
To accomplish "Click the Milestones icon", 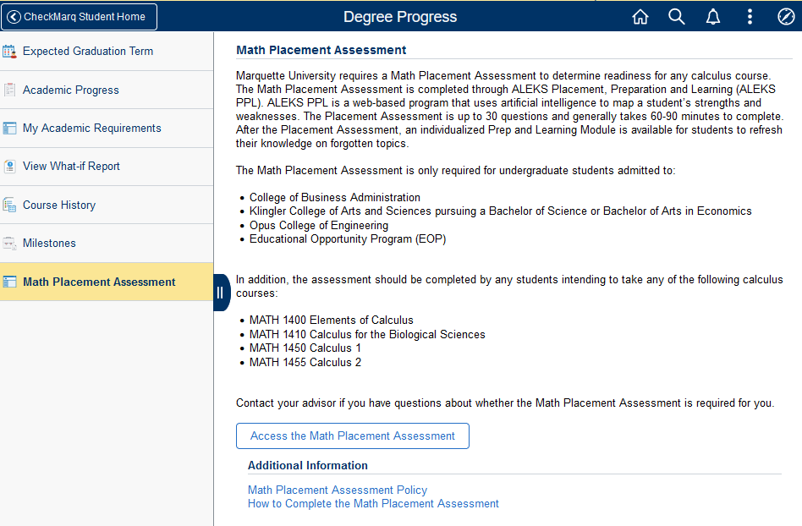I will pyautogui.click(x=10, y=244).
